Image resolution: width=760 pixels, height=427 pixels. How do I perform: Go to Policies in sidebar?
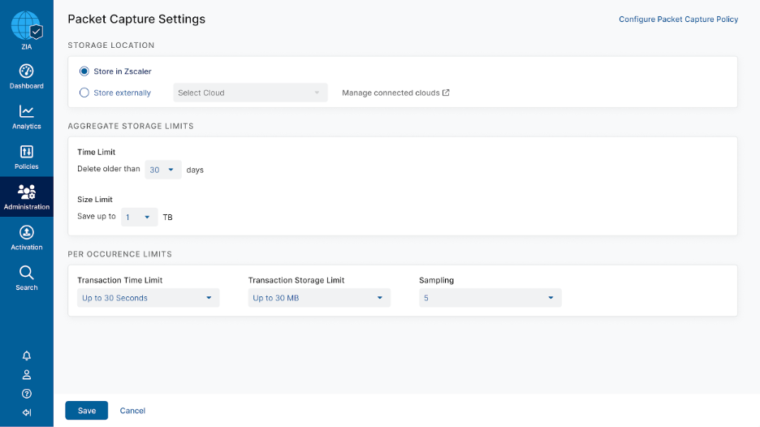[x=26, y=152]
